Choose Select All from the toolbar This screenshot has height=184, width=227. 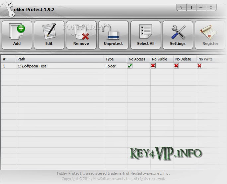click(146, 35)
